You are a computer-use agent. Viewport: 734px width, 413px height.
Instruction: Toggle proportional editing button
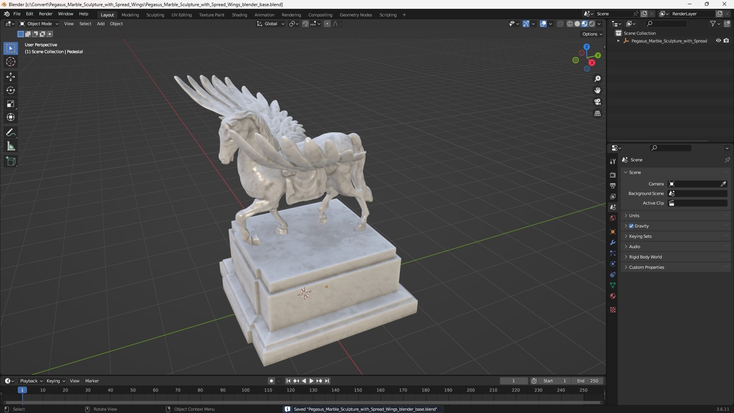click(x=327, y=24)
